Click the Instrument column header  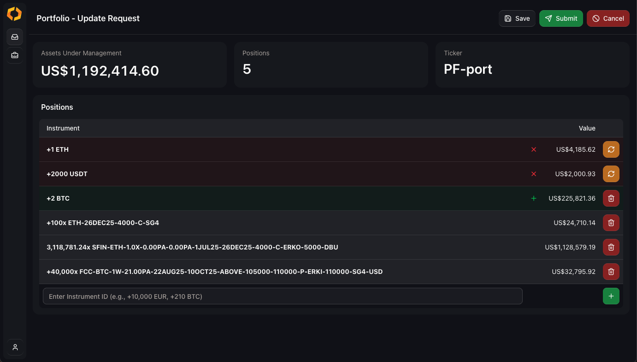(63, 128)
